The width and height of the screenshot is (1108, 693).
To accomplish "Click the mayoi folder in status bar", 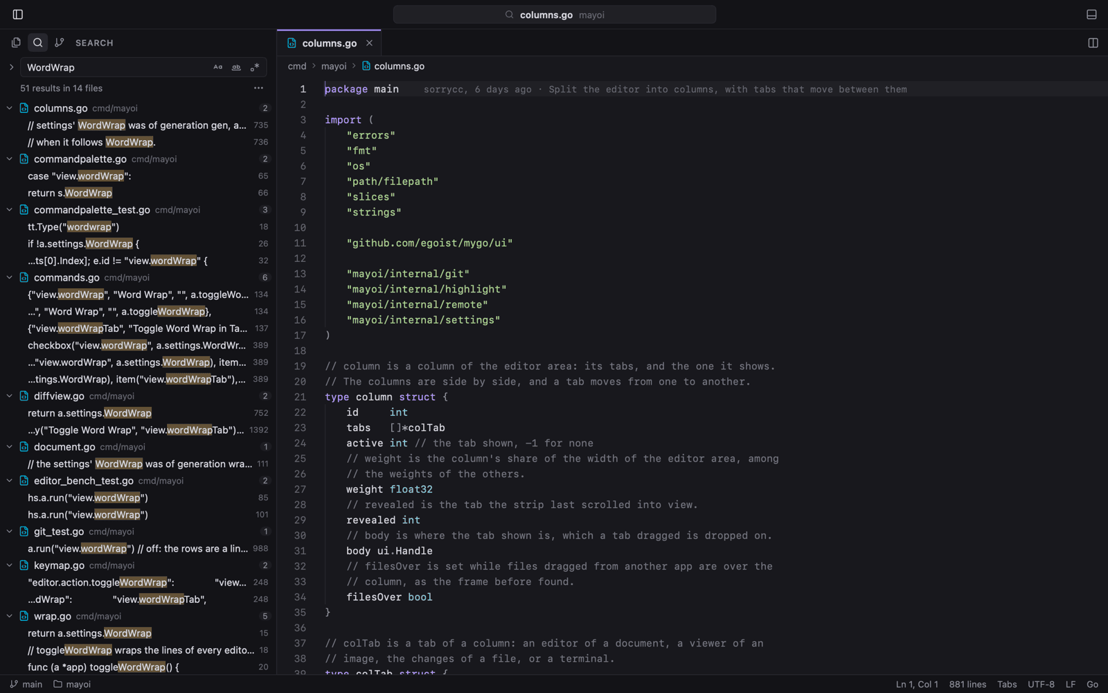I will point(73,684).
